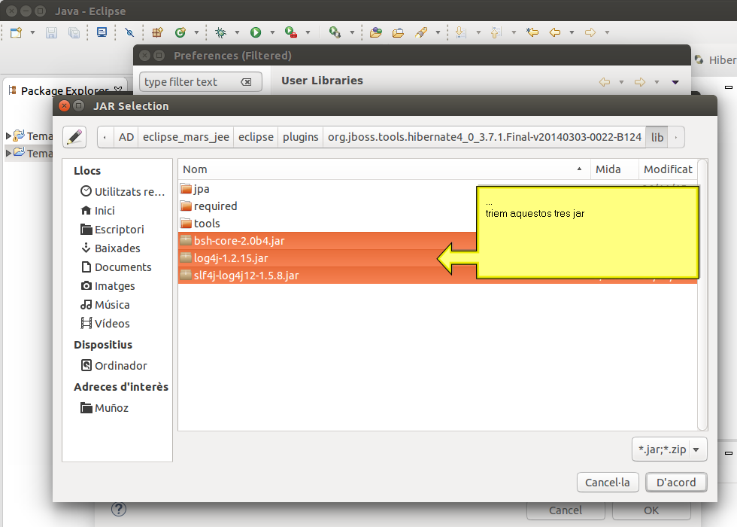Expand the first Tema project in Package Explorer
The image size is (737, 527).
[x=8, y=136]
